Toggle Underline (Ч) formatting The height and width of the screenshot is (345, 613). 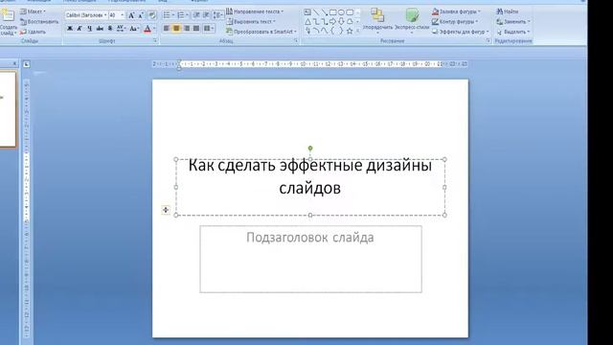point(89,28)
